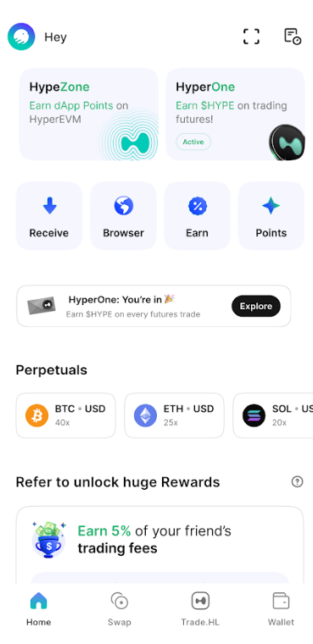313x644 pixels.
Task: Open the Browser globe icon
Action: coord(123,205)
